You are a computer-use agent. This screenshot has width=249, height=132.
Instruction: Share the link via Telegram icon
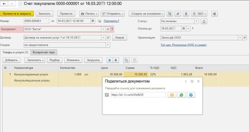(x=191, y=95)
